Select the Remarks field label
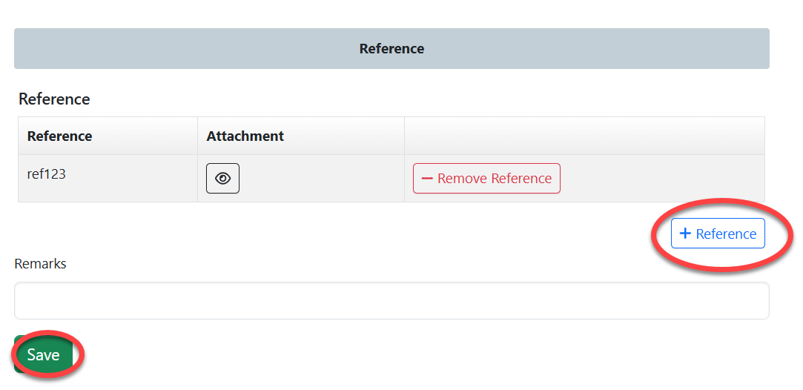The height and width of the screenshot is (390, 803). click(x=41, y=264)
